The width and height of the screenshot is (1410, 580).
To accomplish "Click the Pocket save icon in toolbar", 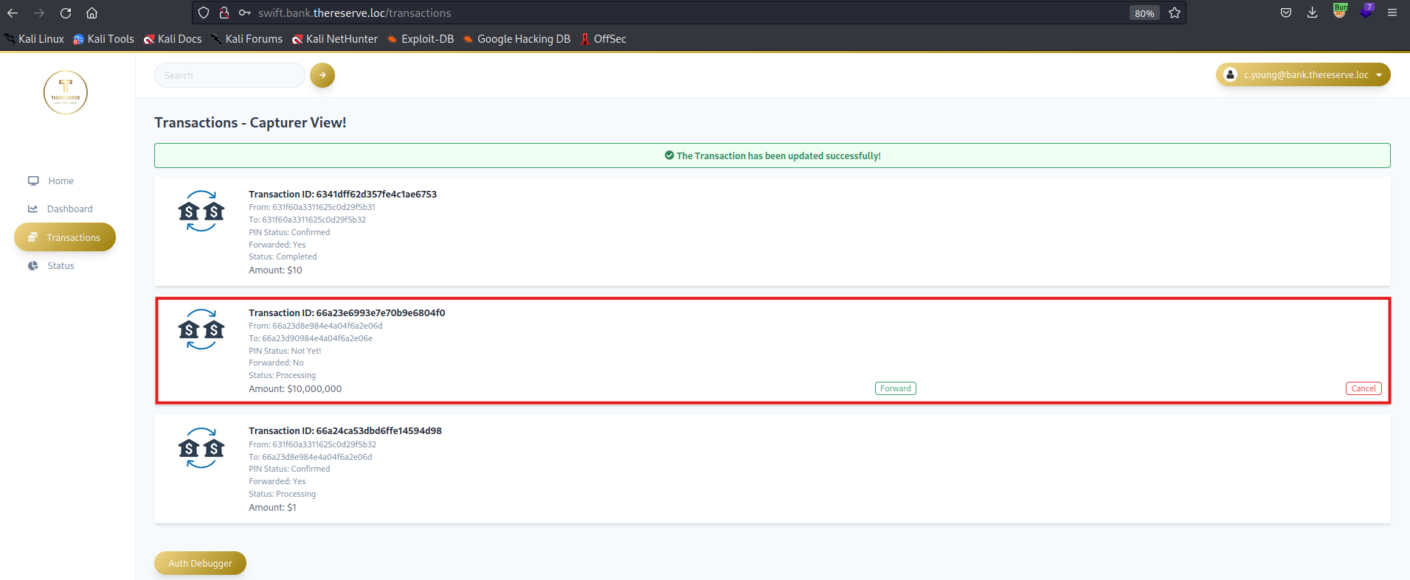I will (1285, 13).
